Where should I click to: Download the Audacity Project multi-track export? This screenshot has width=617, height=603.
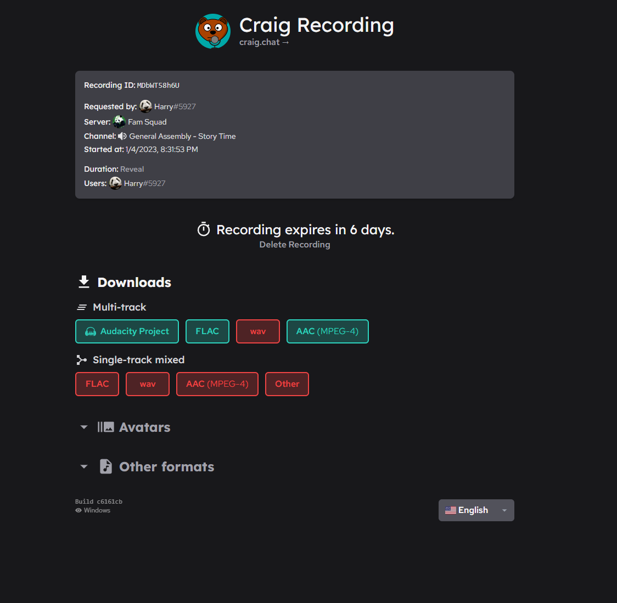[x=127, y=331]
